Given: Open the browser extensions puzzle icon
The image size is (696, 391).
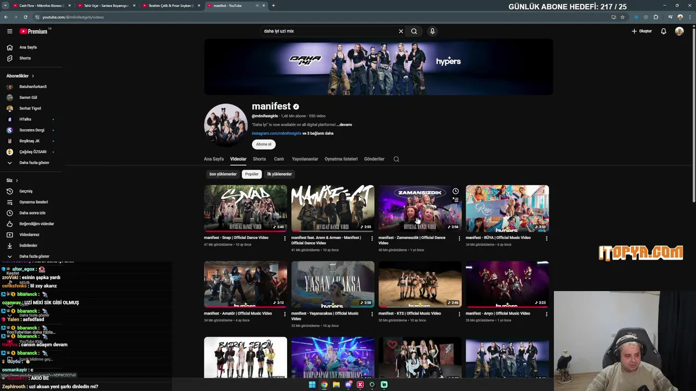Looking at the screenshot, I should 656,17.
